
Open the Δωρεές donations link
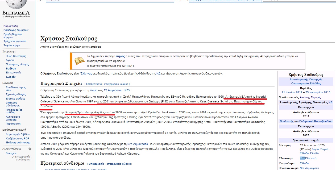point(11,77)
